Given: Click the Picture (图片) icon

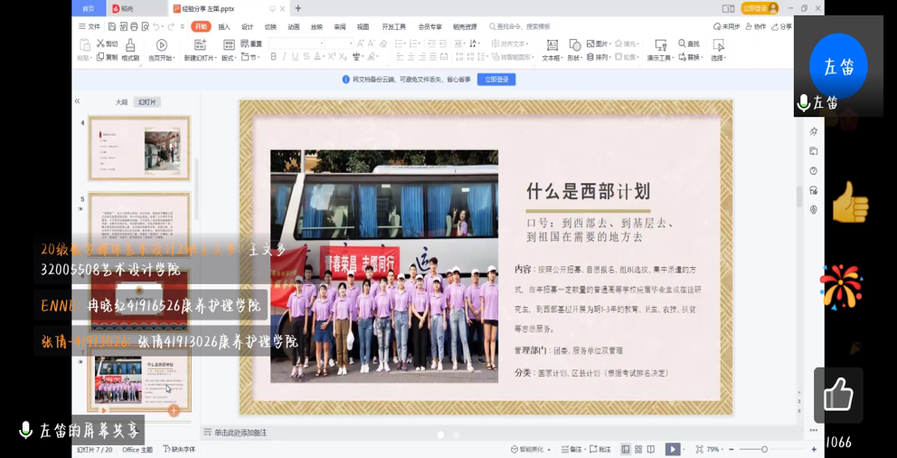Looking at the screenshot, I should coord(590,43).
